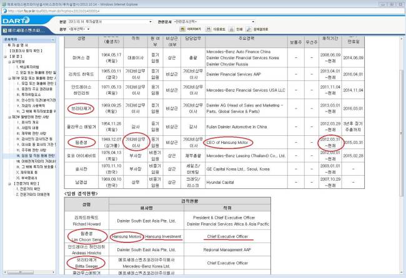Click the name 'Richard Howard' in lower table
This screenshot has height=278, width=406.
coord(87,224)
